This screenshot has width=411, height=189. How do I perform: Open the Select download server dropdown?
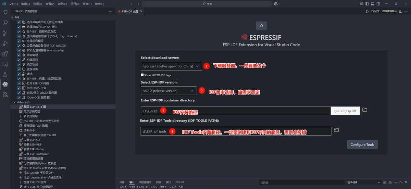(x=171, y=66)
